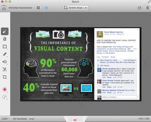
Task: Click the 60,000 statistic text
Action: click(x=69, y=69)
